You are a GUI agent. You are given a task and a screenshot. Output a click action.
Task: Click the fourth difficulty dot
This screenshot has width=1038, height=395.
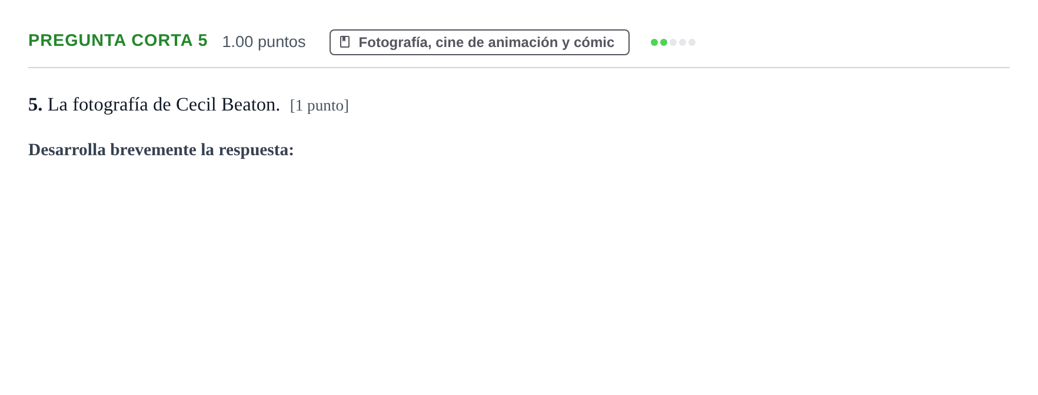683,42
